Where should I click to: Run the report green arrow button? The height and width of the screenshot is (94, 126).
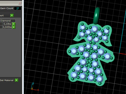pyautogui.click(x=12, y=15)
